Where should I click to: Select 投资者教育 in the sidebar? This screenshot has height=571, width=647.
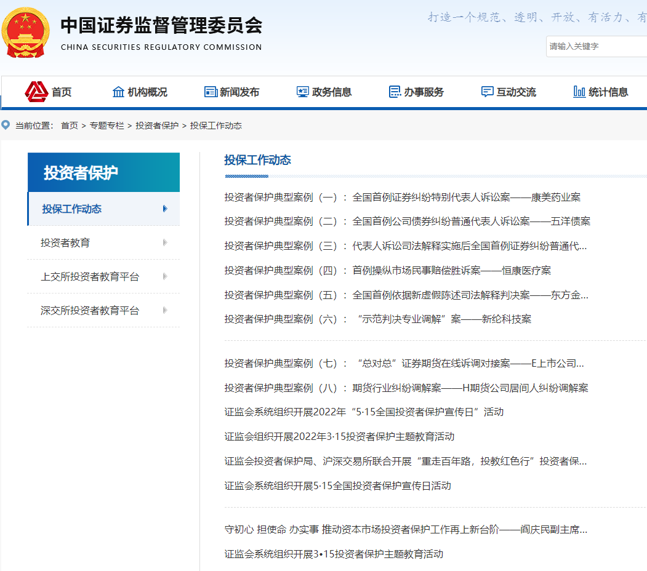(103, 242)
